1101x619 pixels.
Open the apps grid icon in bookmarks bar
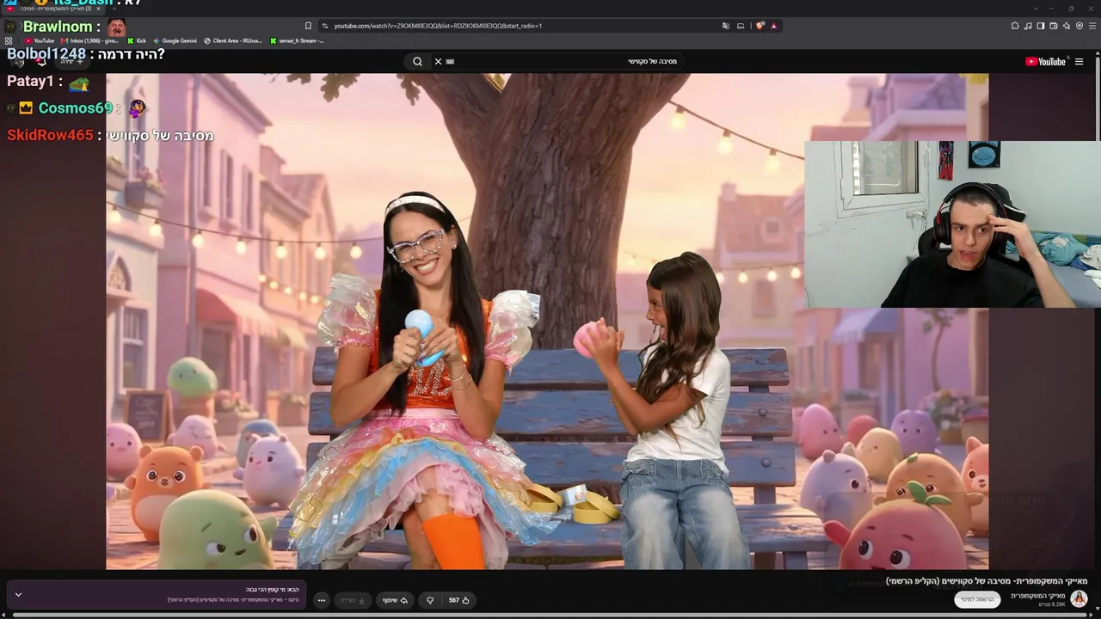click(9, 40)
